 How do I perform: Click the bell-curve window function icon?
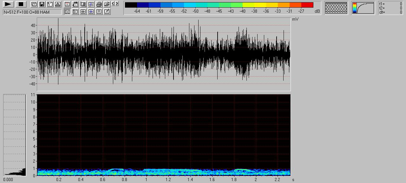(x=58, y=4)
